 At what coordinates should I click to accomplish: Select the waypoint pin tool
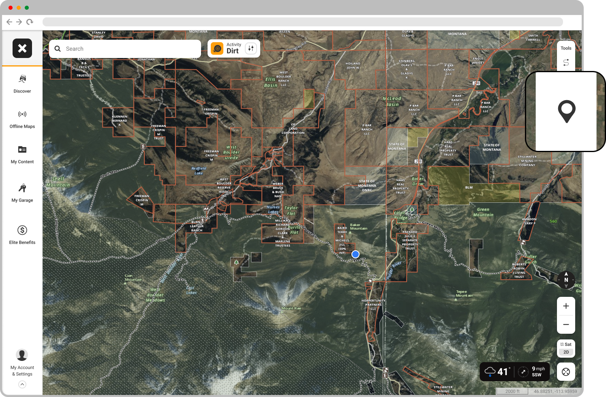click(x=566, y=111)
